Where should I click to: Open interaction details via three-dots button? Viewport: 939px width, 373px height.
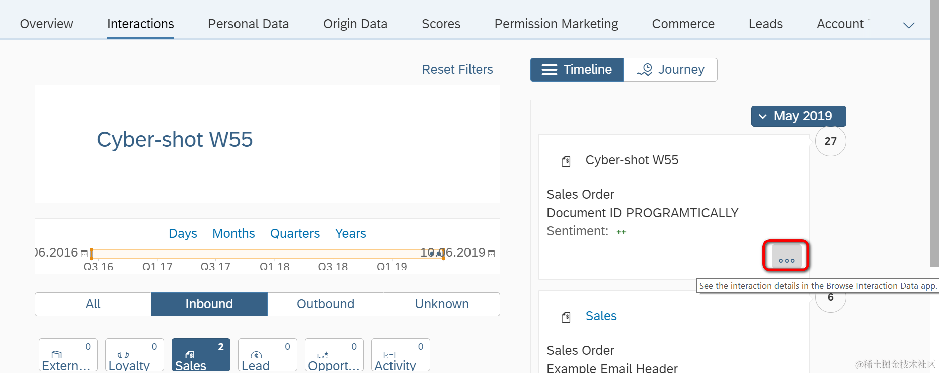click(786, 256)
